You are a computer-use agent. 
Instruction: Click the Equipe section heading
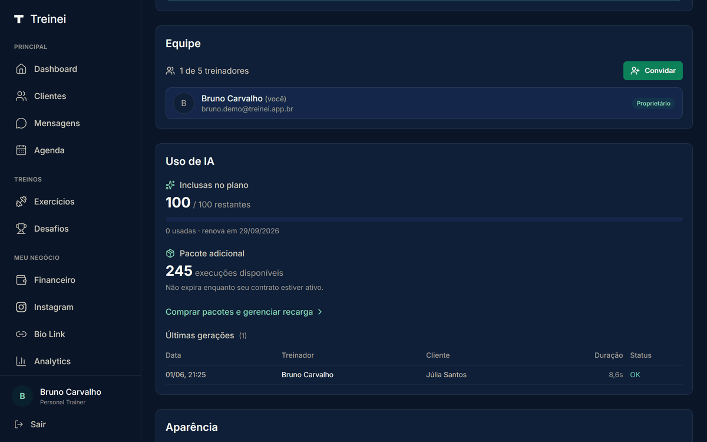(x=183, y=44)
